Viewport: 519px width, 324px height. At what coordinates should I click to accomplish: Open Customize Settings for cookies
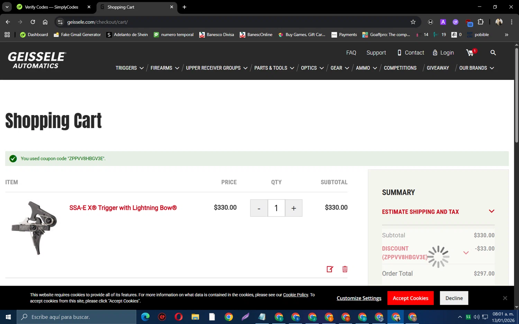tap(359, 298)
